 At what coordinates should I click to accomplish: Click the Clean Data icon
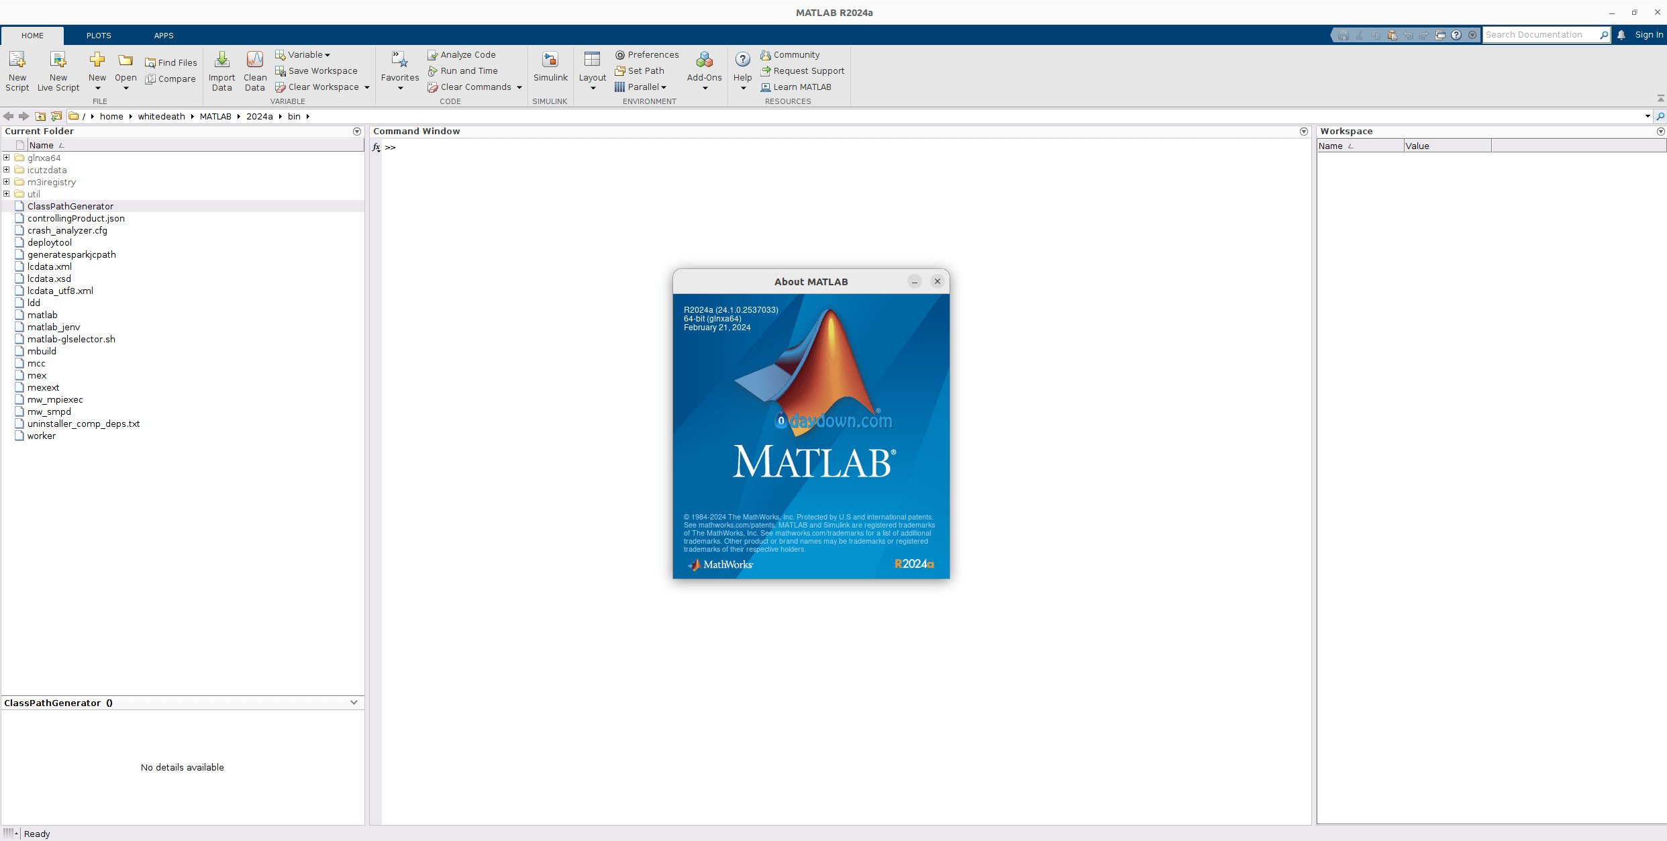pos(255,60)
